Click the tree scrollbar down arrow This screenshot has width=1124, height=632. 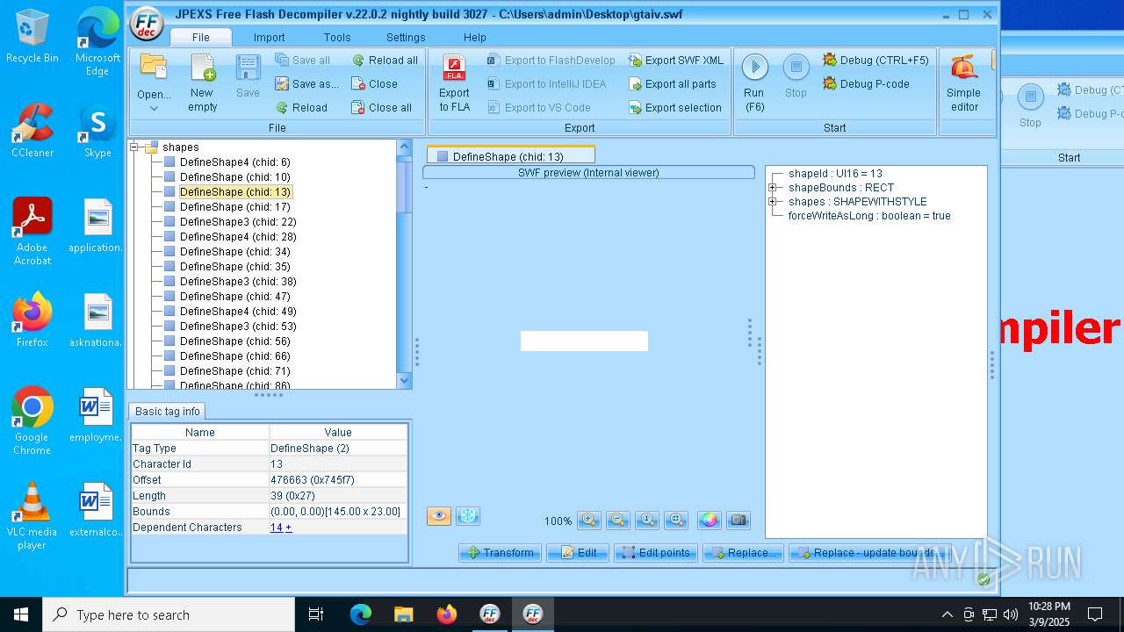tap(405, 381)
